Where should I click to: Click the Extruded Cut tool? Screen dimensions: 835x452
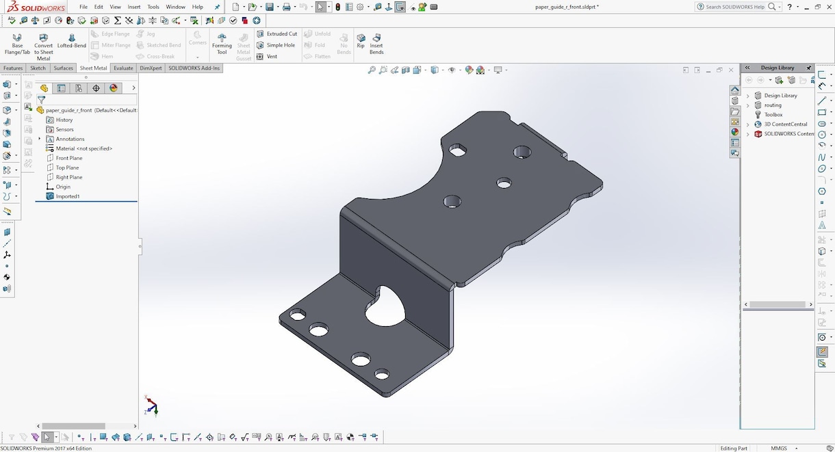(277, 34)
